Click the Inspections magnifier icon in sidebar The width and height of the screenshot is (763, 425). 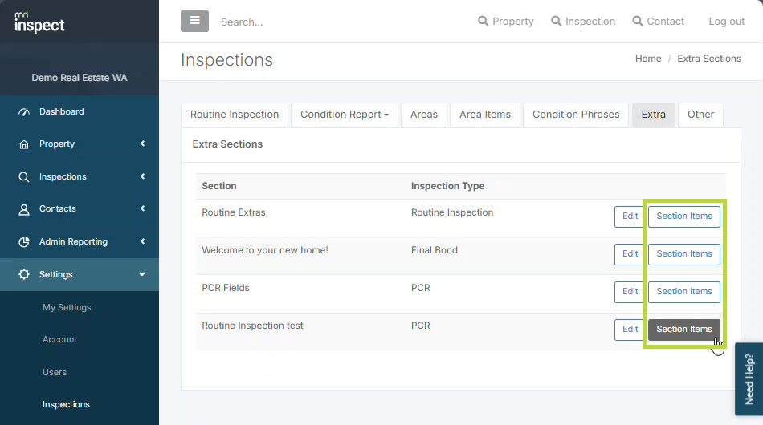tap(24, 176)
